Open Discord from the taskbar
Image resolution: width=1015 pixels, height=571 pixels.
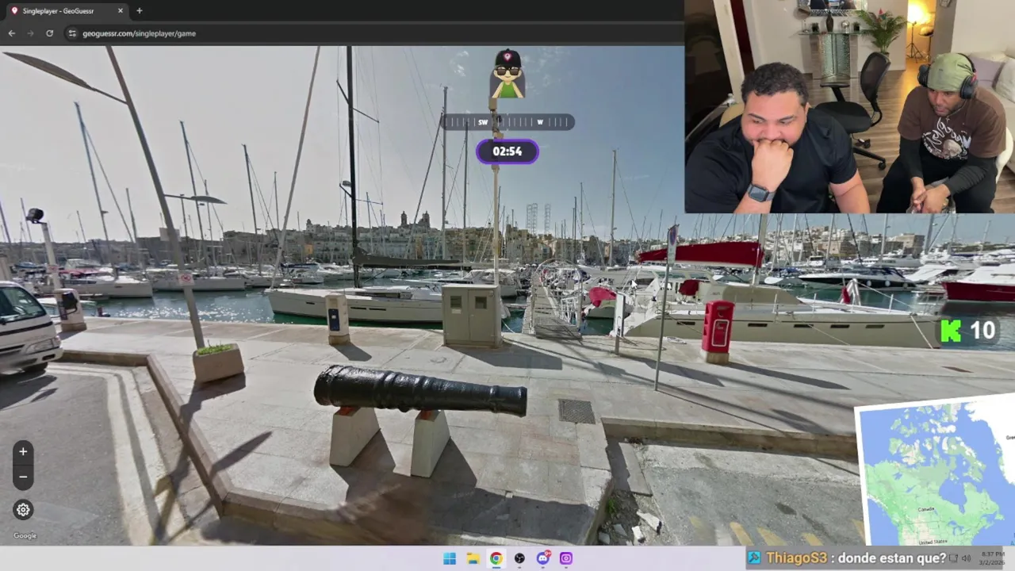[542, 558]
